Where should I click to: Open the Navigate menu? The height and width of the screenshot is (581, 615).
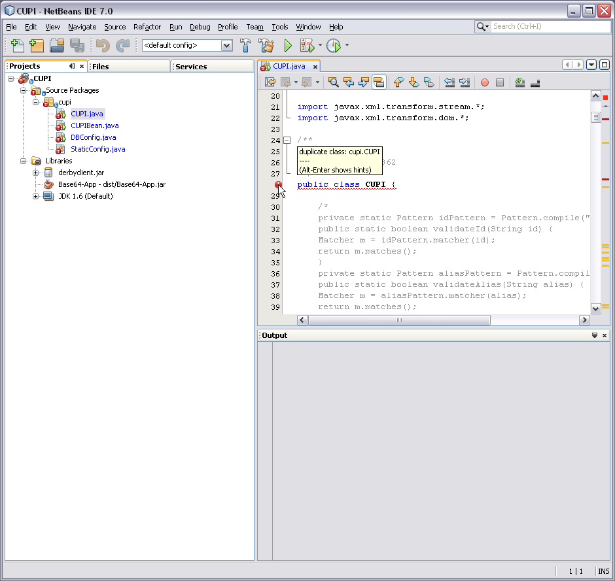[x=82, y=27]
